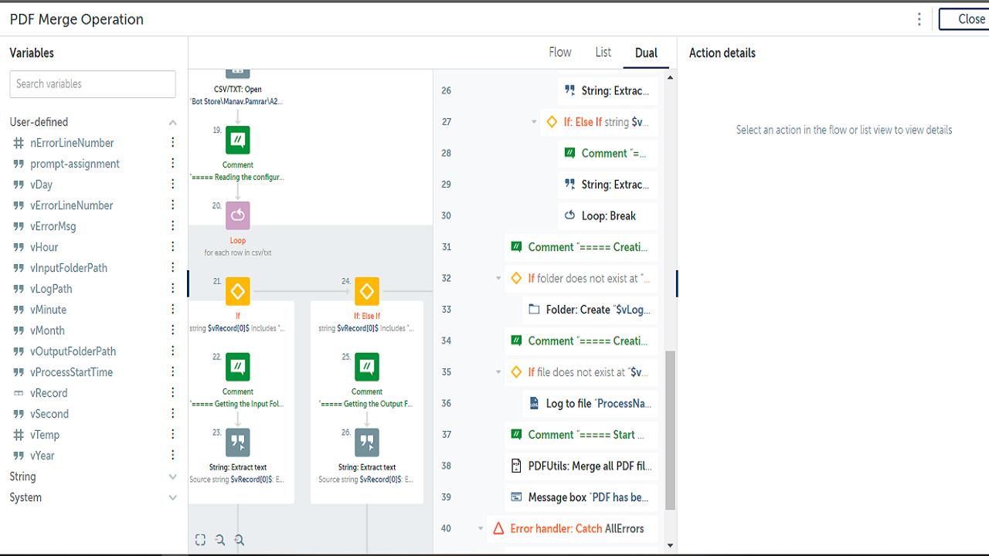Select the yellow If diamond icon at step 21
The width and height of the screenshot is (989, 556).
[x=238, y=292]
